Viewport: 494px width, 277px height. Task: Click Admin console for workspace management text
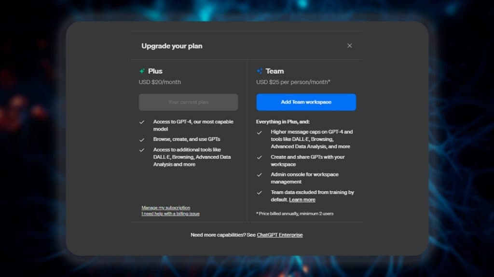(304, 178)
